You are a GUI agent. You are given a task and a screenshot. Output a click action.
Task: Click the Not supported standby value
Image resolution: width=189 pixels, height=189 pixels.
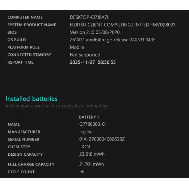click(85, 55)
